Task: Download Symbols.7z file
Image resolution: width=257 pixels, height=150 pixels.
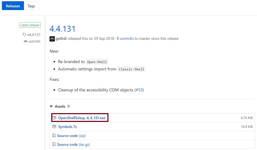Action: (68, 127)
